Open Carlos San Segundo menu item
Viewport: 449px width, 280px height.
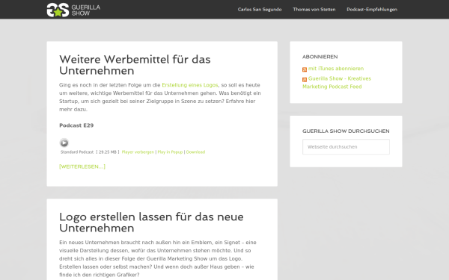click(260, 10)
